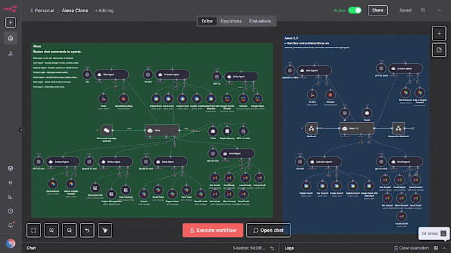Open the Templates icon in sidebar
The image size is (451, 253).
pos(10,169)
